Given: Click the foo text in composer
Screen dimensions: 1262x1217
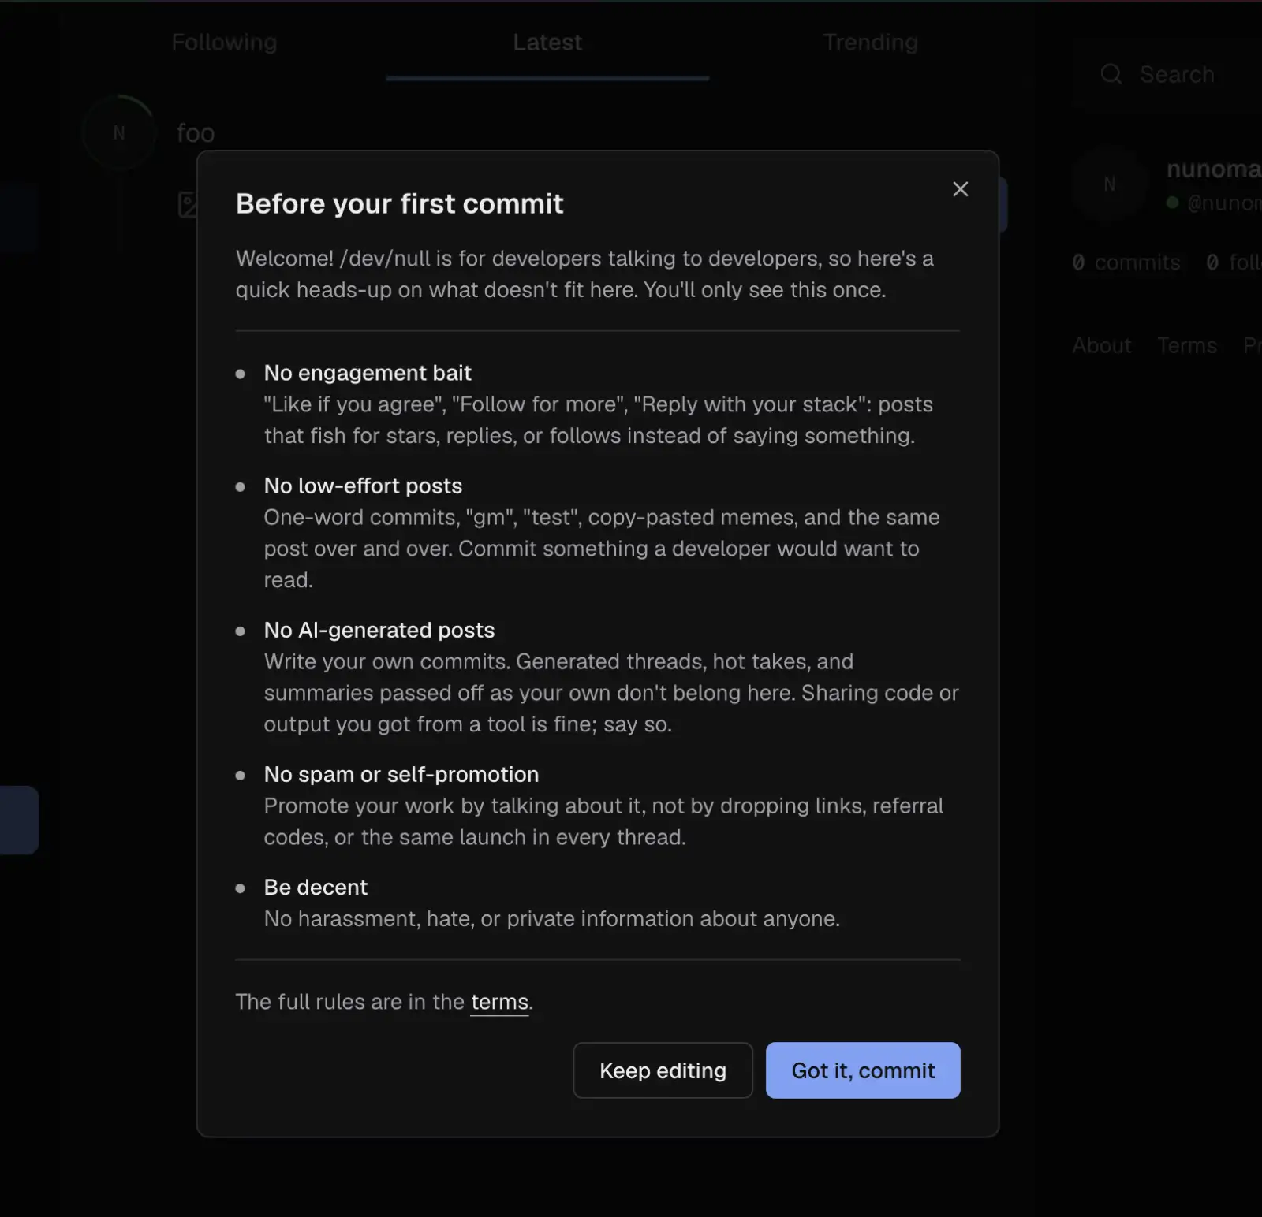Looking at the screenshot, I should click(196, 133).
